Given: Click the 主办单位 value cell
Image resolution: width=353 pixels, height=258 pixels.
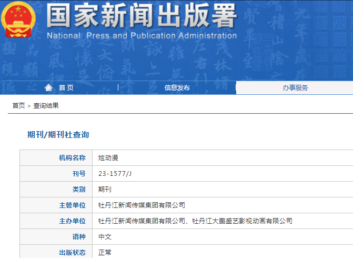Looking at the screenshot, I should tap(223, 221).
